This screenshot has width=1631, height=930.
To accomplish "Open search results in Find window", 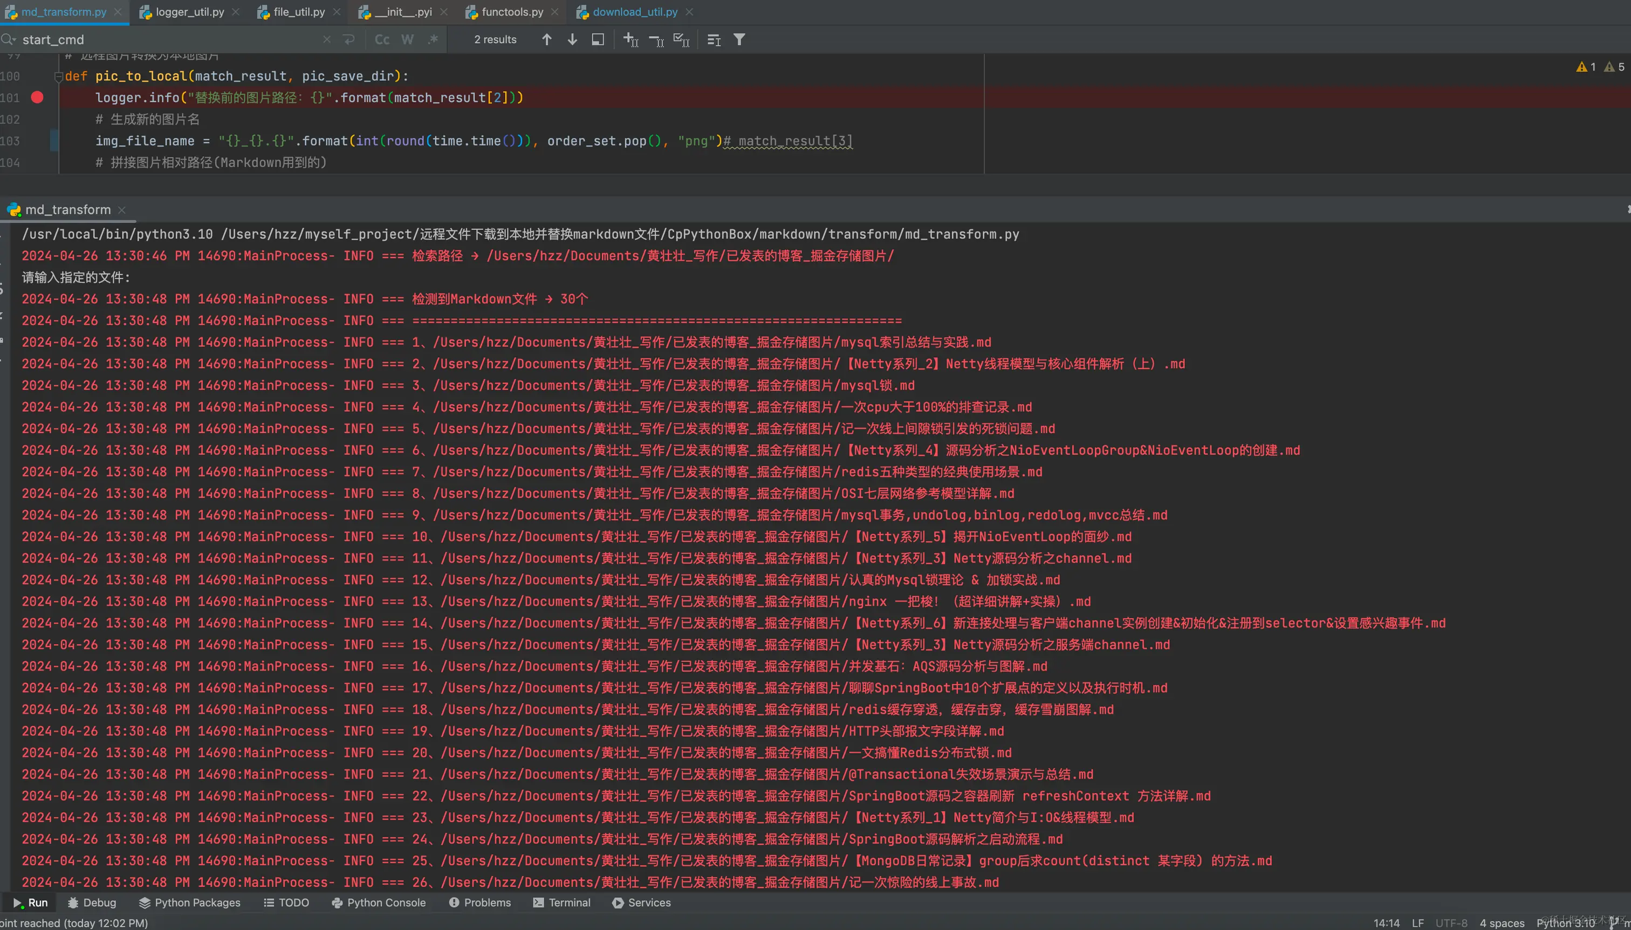I will [598, 39].
